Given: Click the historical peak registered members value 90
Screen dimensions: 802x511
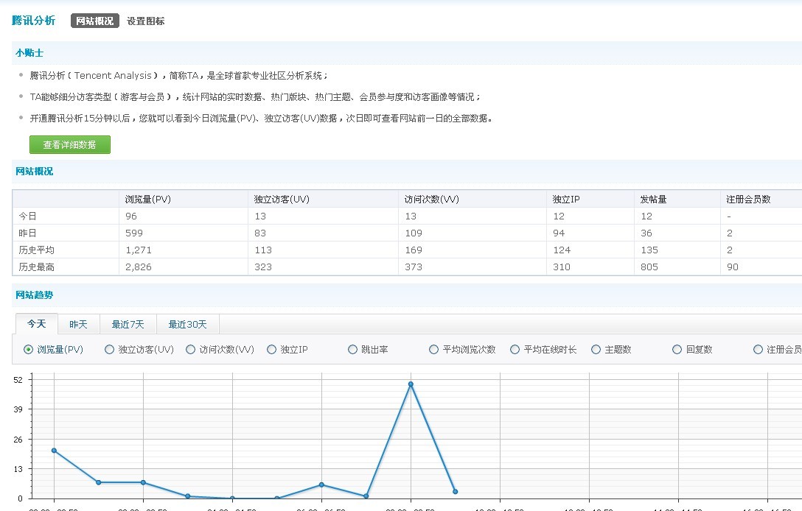Looking at the screenshot, I should [733, 267].
